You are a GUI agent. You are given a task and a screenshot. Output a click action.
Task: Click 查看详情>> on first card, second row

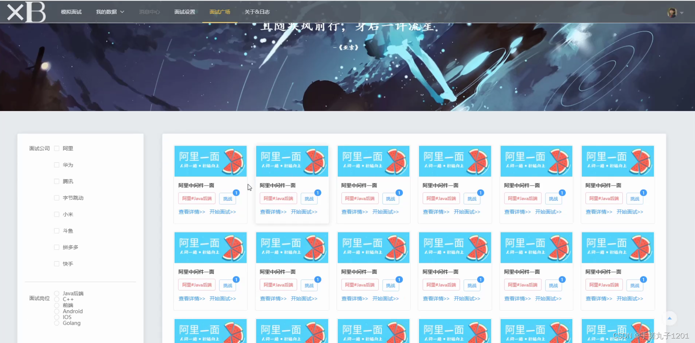(192, 299)
